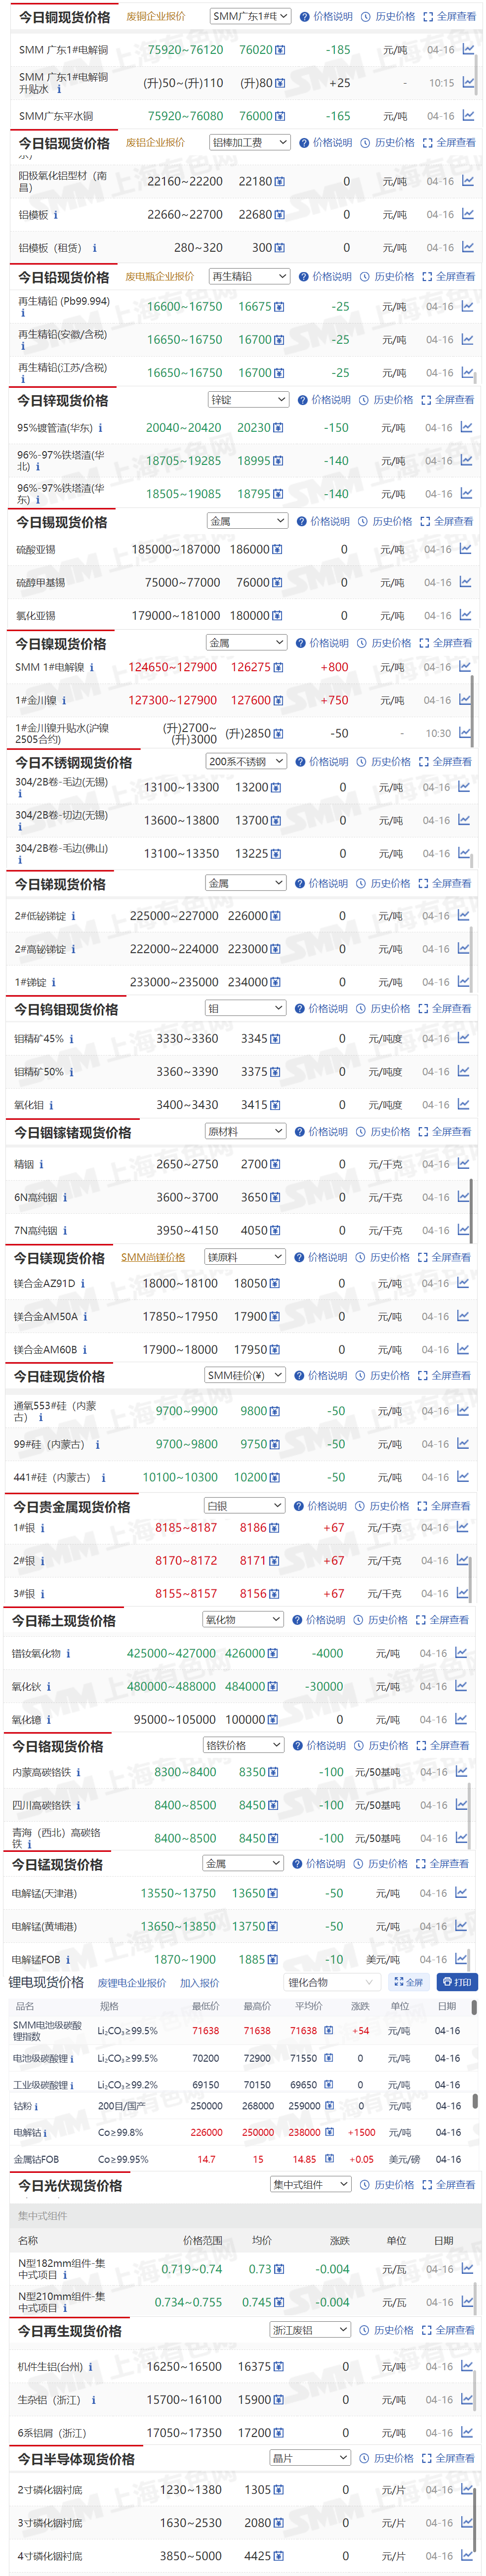Open 废电瓶企业报价 link

click(x=160, y=277)
